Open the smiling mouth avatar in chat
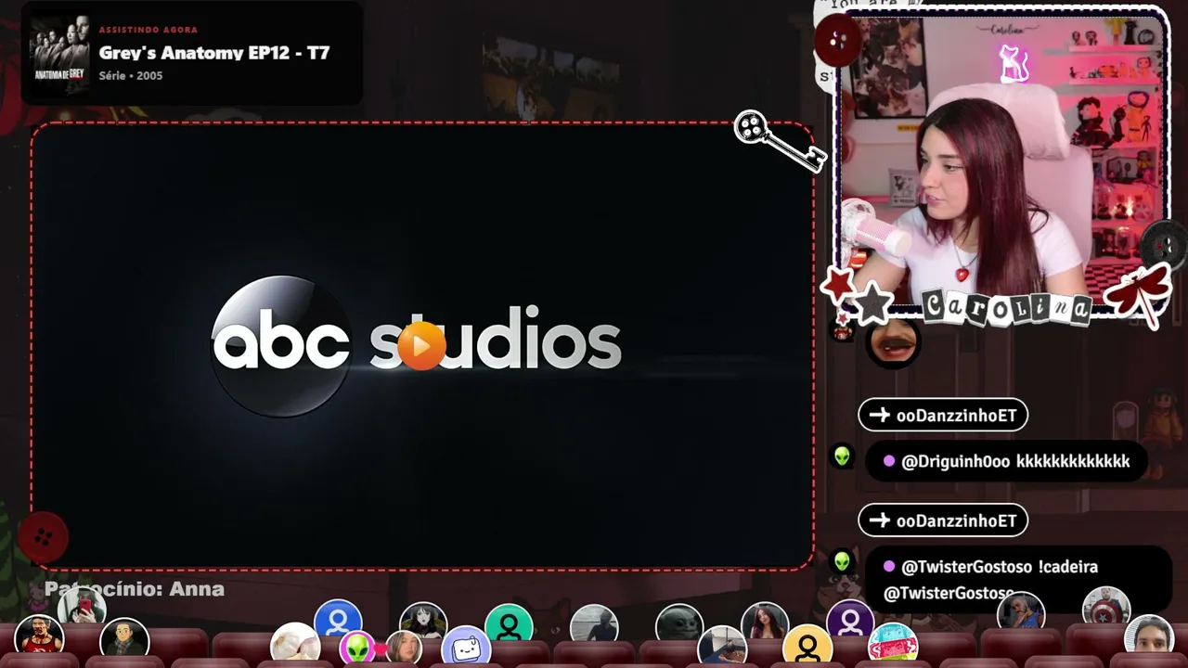The image size is (1188, 668). [892, 342]
